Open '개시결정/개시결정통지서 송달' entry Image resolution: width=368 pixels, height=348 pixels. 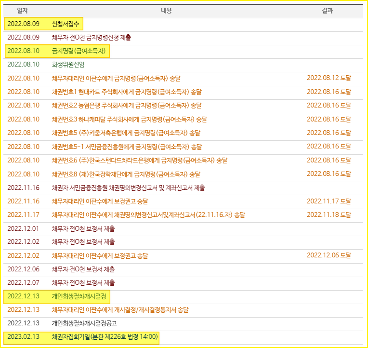(x=120, y=310)
